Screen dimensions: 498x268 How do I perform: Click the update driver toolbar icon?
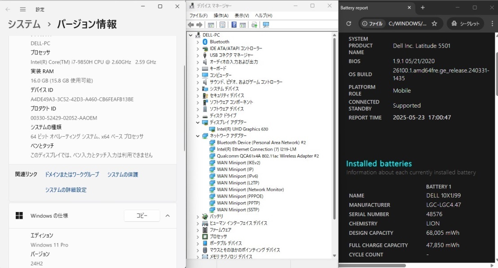pyautogui.click(x=255, y=25)
